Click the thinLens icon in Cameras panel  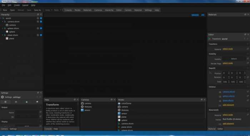tap(82, 107)
